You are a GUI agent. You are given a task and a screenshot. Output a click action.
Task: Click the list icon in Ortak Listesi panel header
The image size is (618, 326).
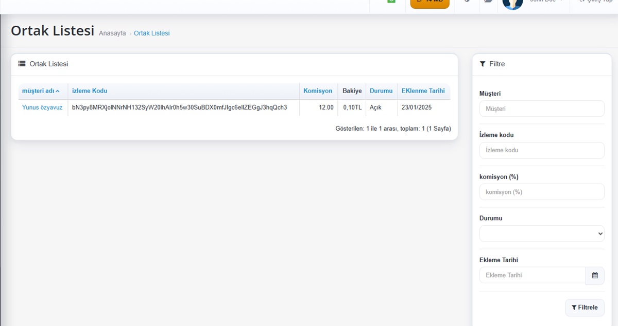(22, 64)
